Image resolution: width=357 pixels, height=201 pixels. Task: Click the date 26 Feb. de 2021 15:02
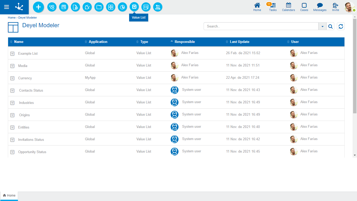tap(243, 53)
